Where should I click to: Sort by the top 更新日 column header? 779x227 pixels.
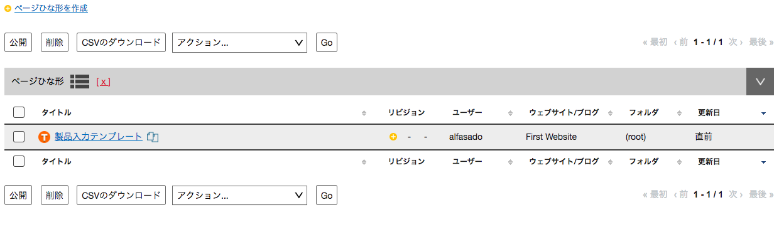709,113
